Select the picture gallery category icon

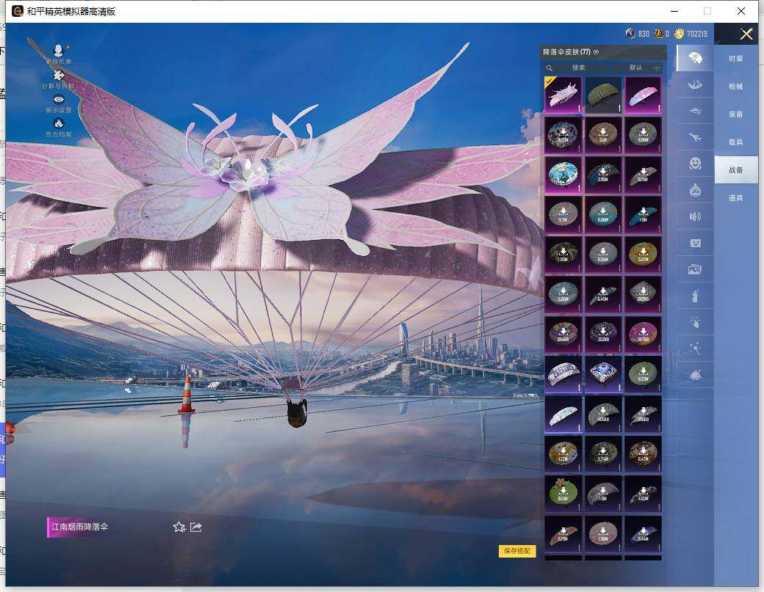point(695,269)
